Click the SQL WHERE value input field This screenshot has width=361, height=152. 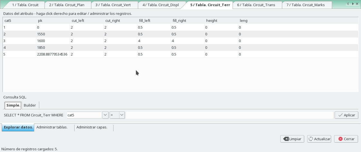point(229,115)
